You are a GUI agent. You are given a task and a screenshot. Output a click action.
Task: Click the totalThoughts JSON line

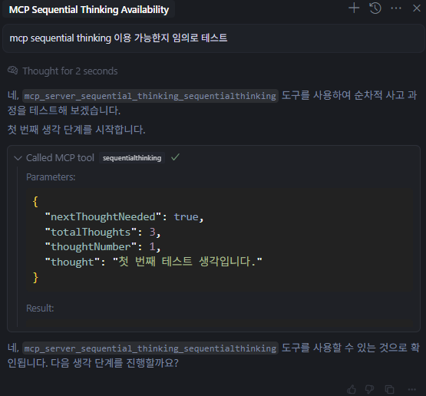[x=103, y=232]
